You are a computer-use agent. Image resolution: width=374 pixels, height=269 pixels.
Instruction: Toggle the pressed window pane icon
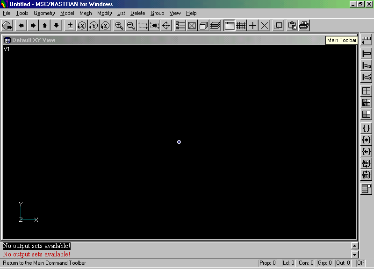229,26
